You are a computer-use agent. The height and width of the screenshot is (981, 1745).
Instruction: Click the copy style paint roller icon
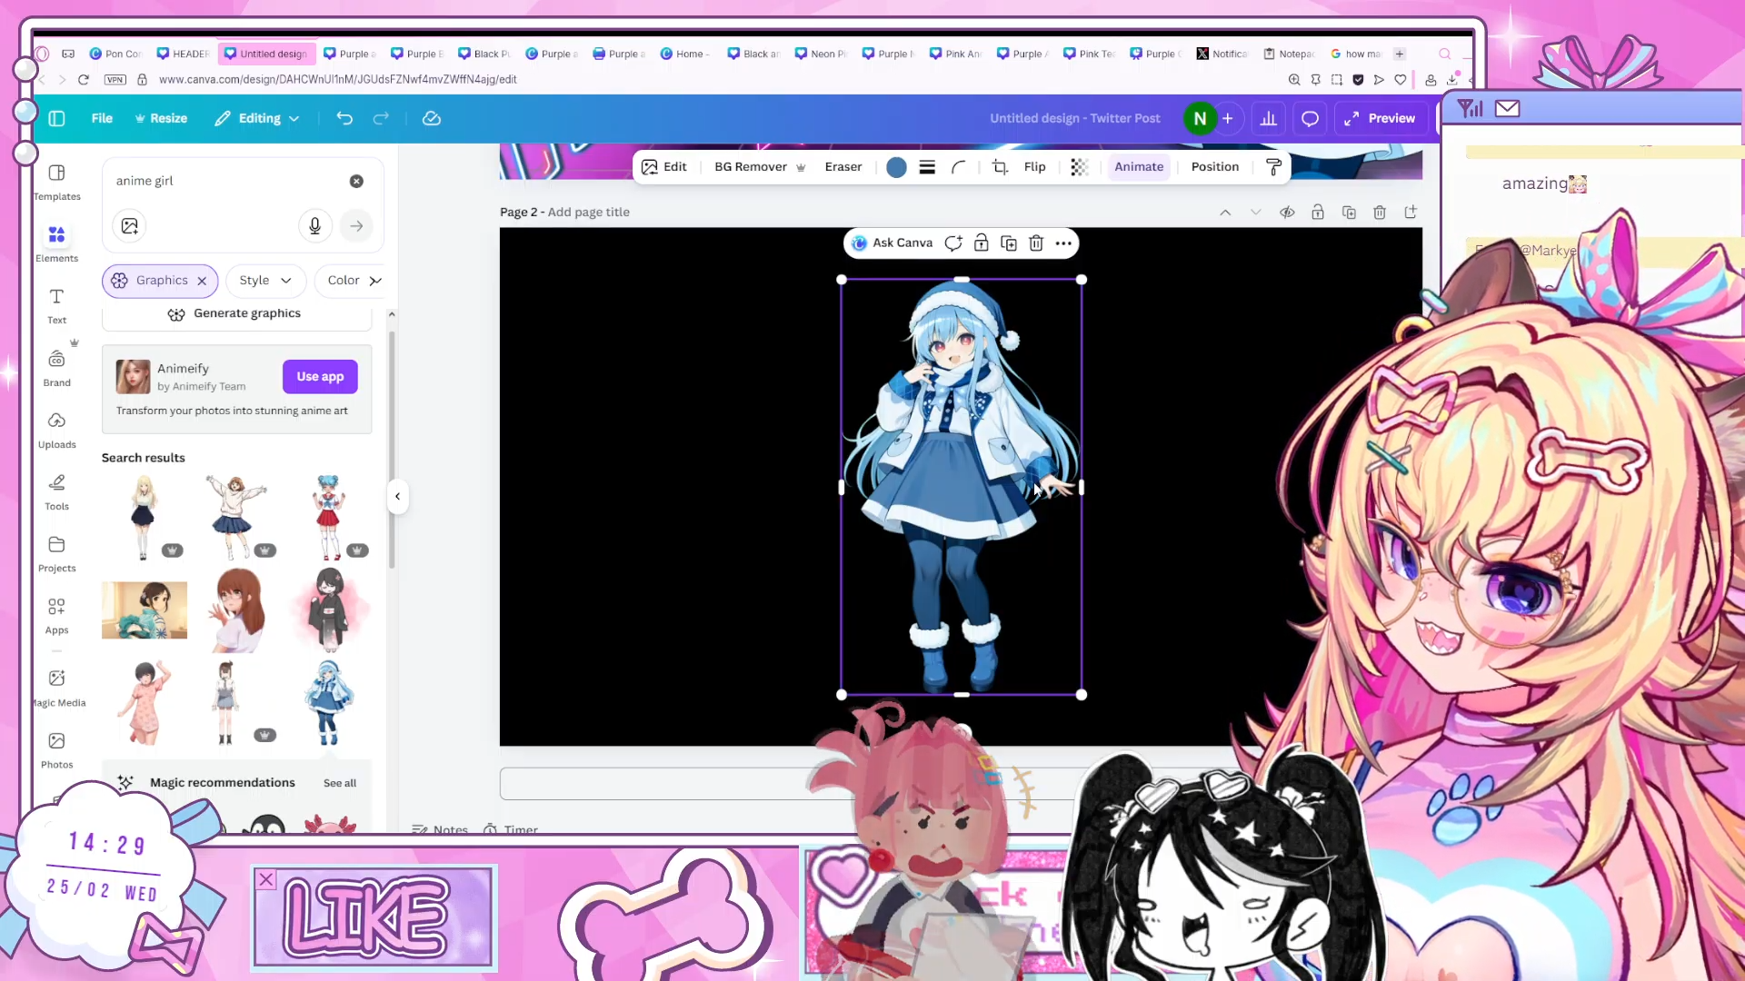(1273, 167)
